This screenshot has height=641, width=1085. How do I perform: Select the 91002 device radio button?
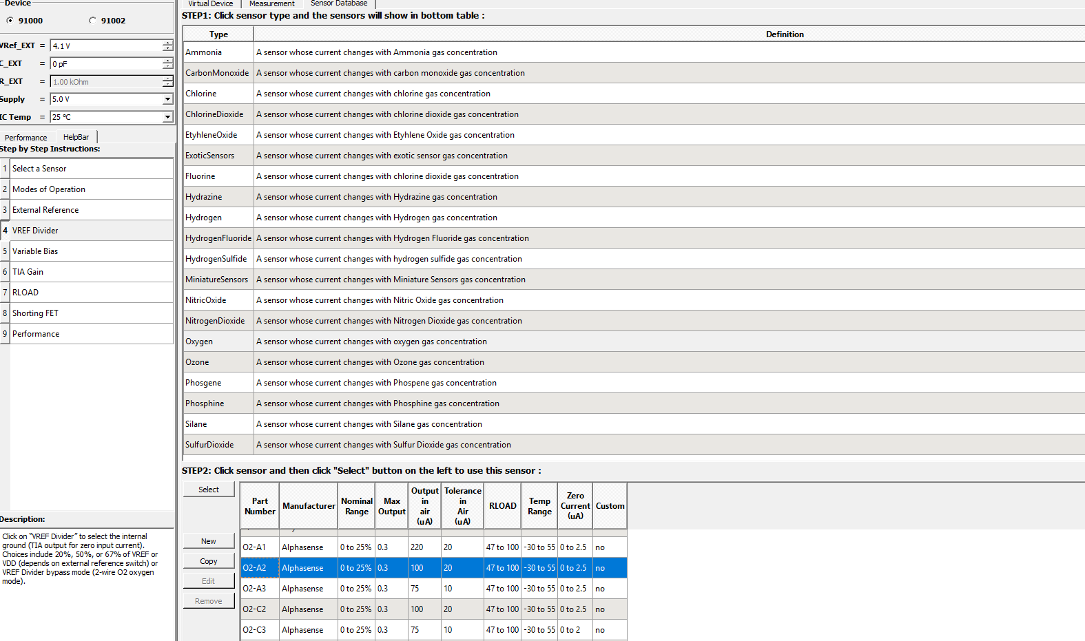93,21
